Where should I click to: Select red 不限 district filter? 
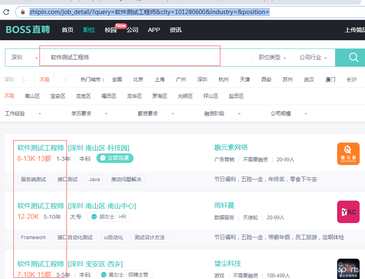click(x=9, y=96)
